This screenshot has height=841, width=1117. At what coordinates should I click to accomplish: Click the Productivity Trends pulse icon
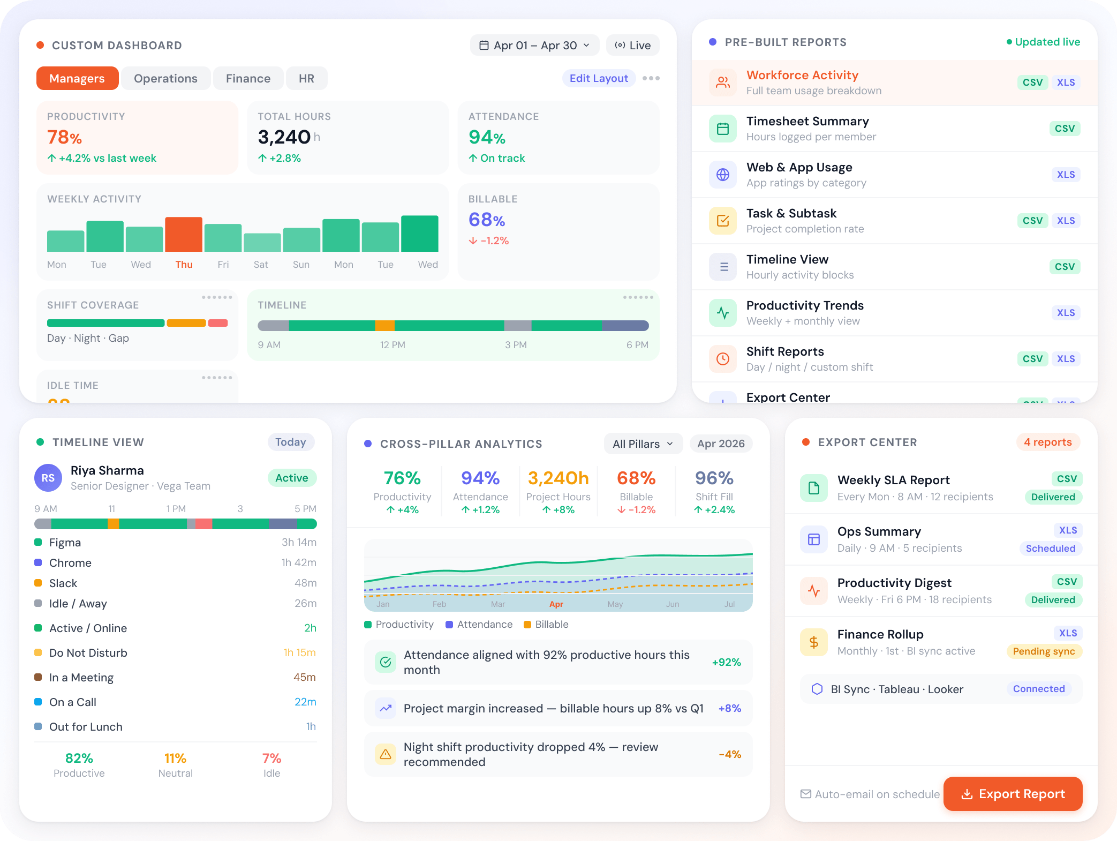click(723, 313)
